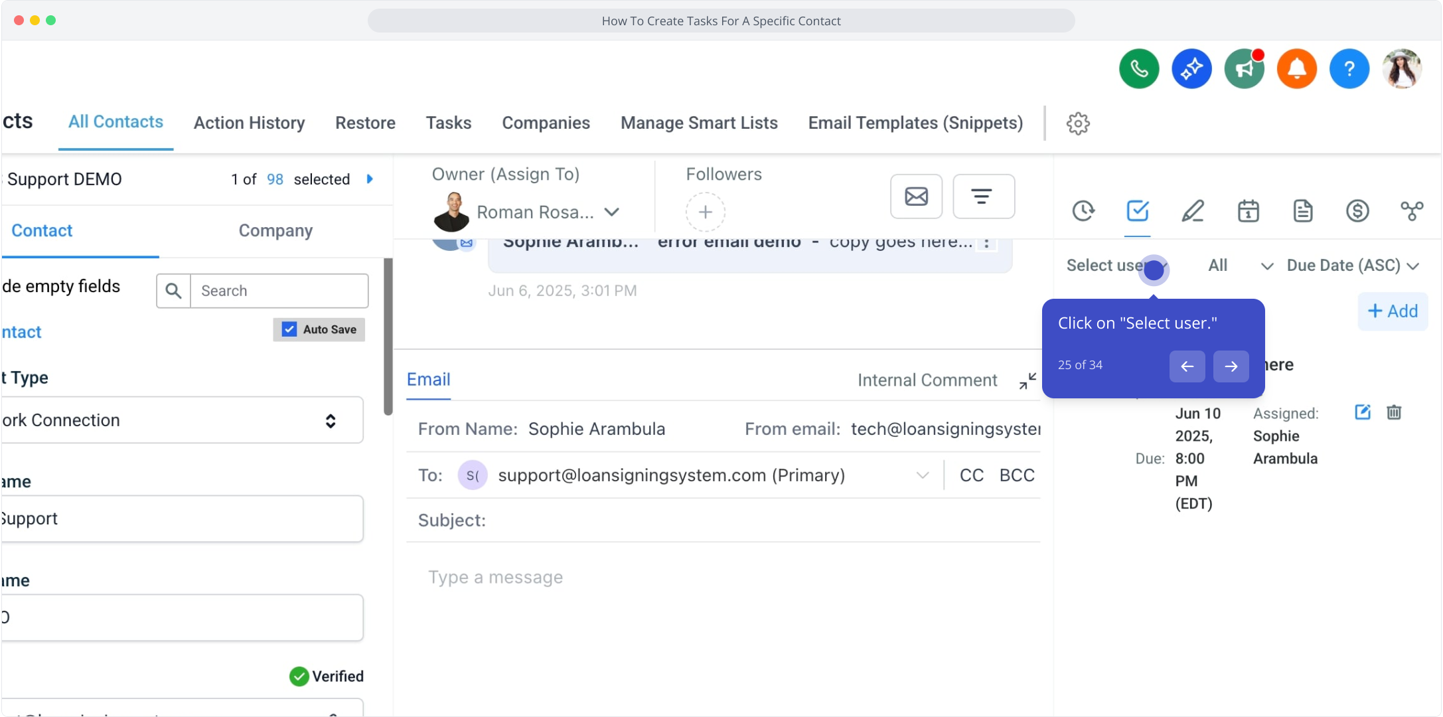1443x717 pixels.
Task: Open the megaphone announcements icon
Action: tap(1244, 68)
